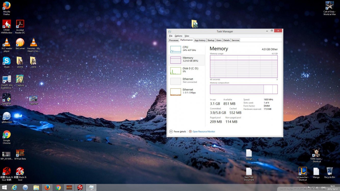
Task: Open the lol.launcher shortcut on desktop
Action: tap(303, 174)
